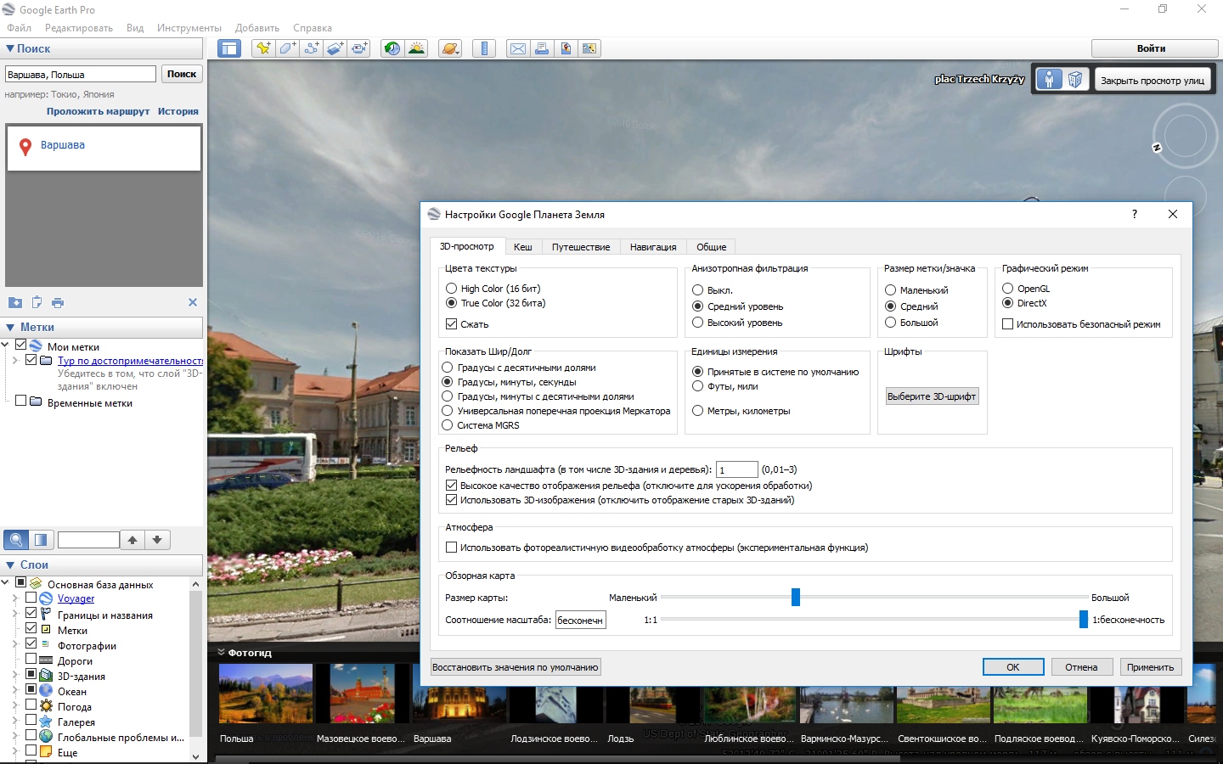Show historical imagery with the clock icon
1223x764 pixels.
[x=392, y=48]
